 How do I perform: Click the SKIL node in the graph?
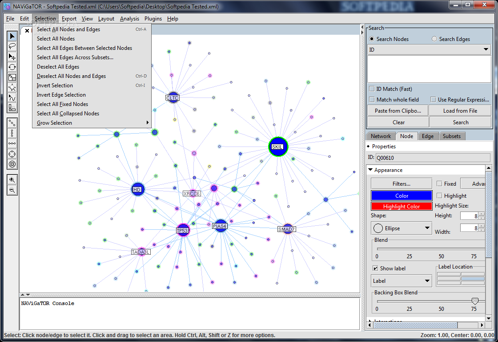click(x=278, y=147)
